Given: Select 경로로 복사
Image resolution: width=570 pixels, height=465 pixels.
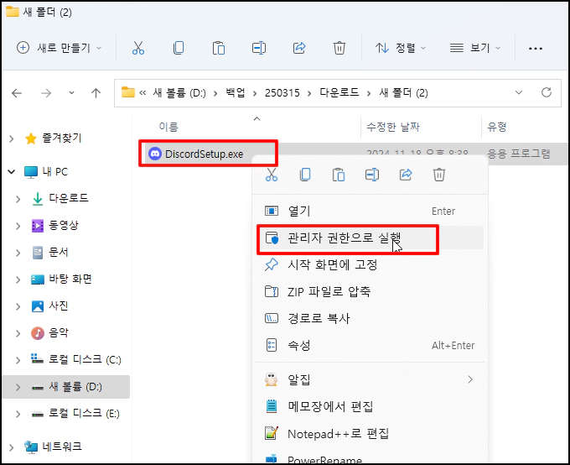Looking at the screenshot, I should (370, 319).
